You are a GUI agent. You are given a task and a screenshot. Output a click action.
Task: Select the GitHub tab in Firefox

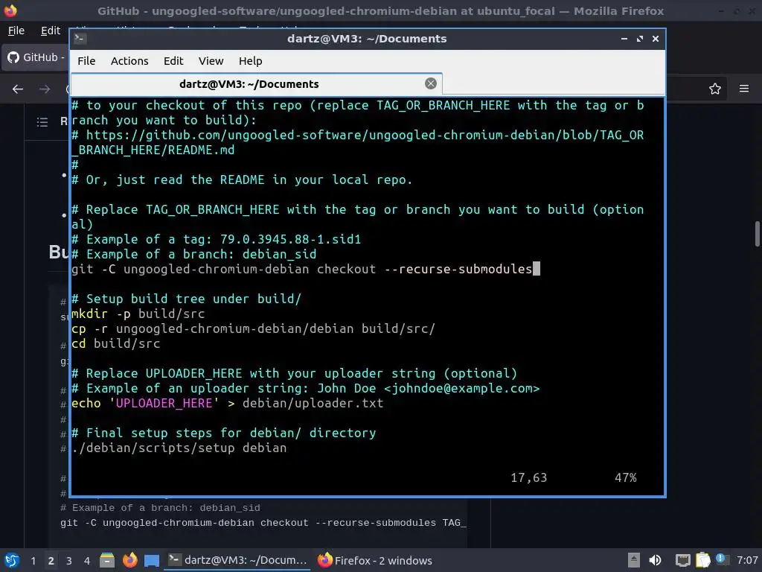(36, 57)
